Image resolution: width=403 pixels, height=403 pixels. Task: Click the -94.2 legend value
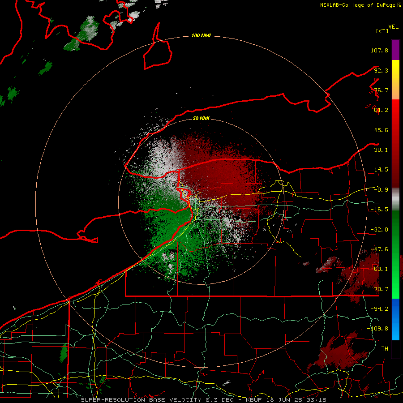point(379,309)
